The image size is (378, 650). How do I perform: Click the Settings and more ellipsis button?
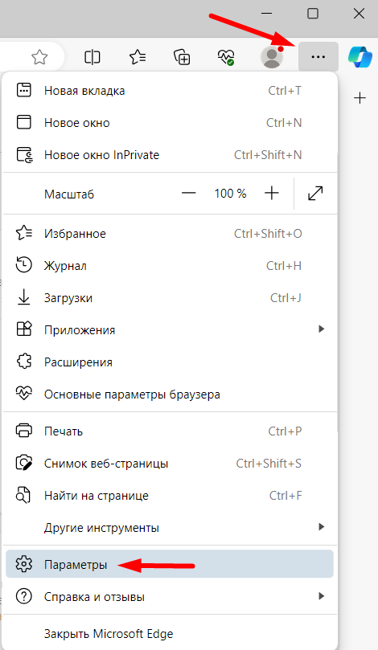coord(318,57)
